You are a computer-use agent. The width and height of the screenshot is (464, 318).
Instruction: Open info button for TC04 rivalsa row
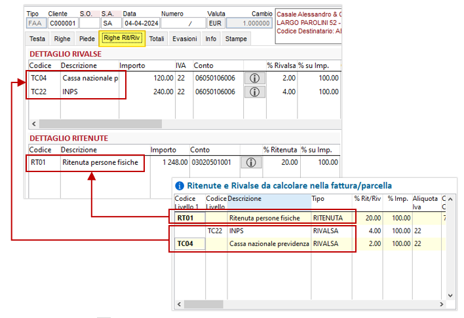pos(254,79)
